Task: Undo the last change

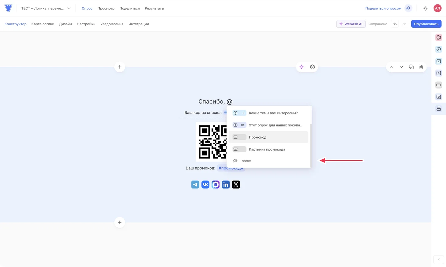Action: pyautogui.click(x=395, y=24)
